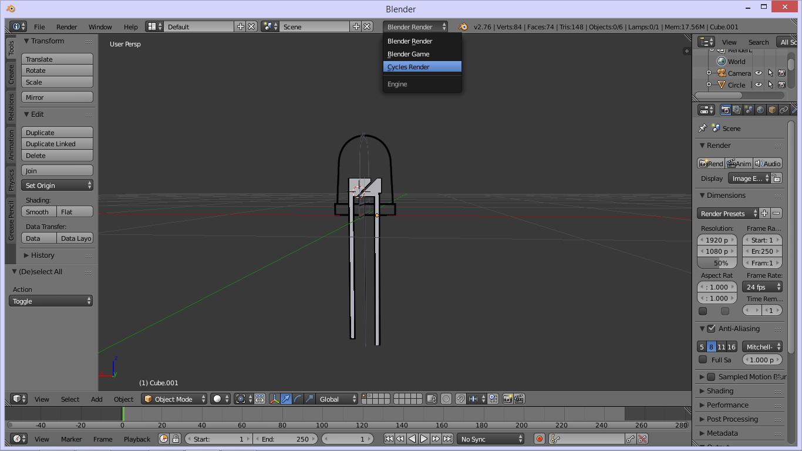Viewport: 802px width, 451px height.
Task: Open the Render Presets dropdown
Action: coord(727,213)
